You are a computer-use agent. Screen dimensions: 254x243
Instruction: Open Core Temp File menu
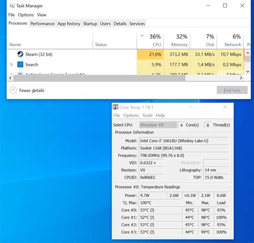click(117, 115)
